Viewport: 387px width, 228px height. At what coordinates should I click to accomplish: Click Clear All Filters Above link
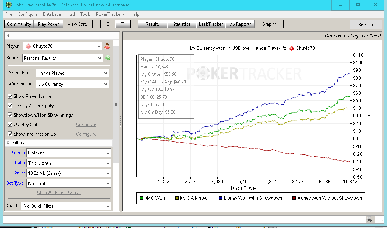(x=59, y=193)
